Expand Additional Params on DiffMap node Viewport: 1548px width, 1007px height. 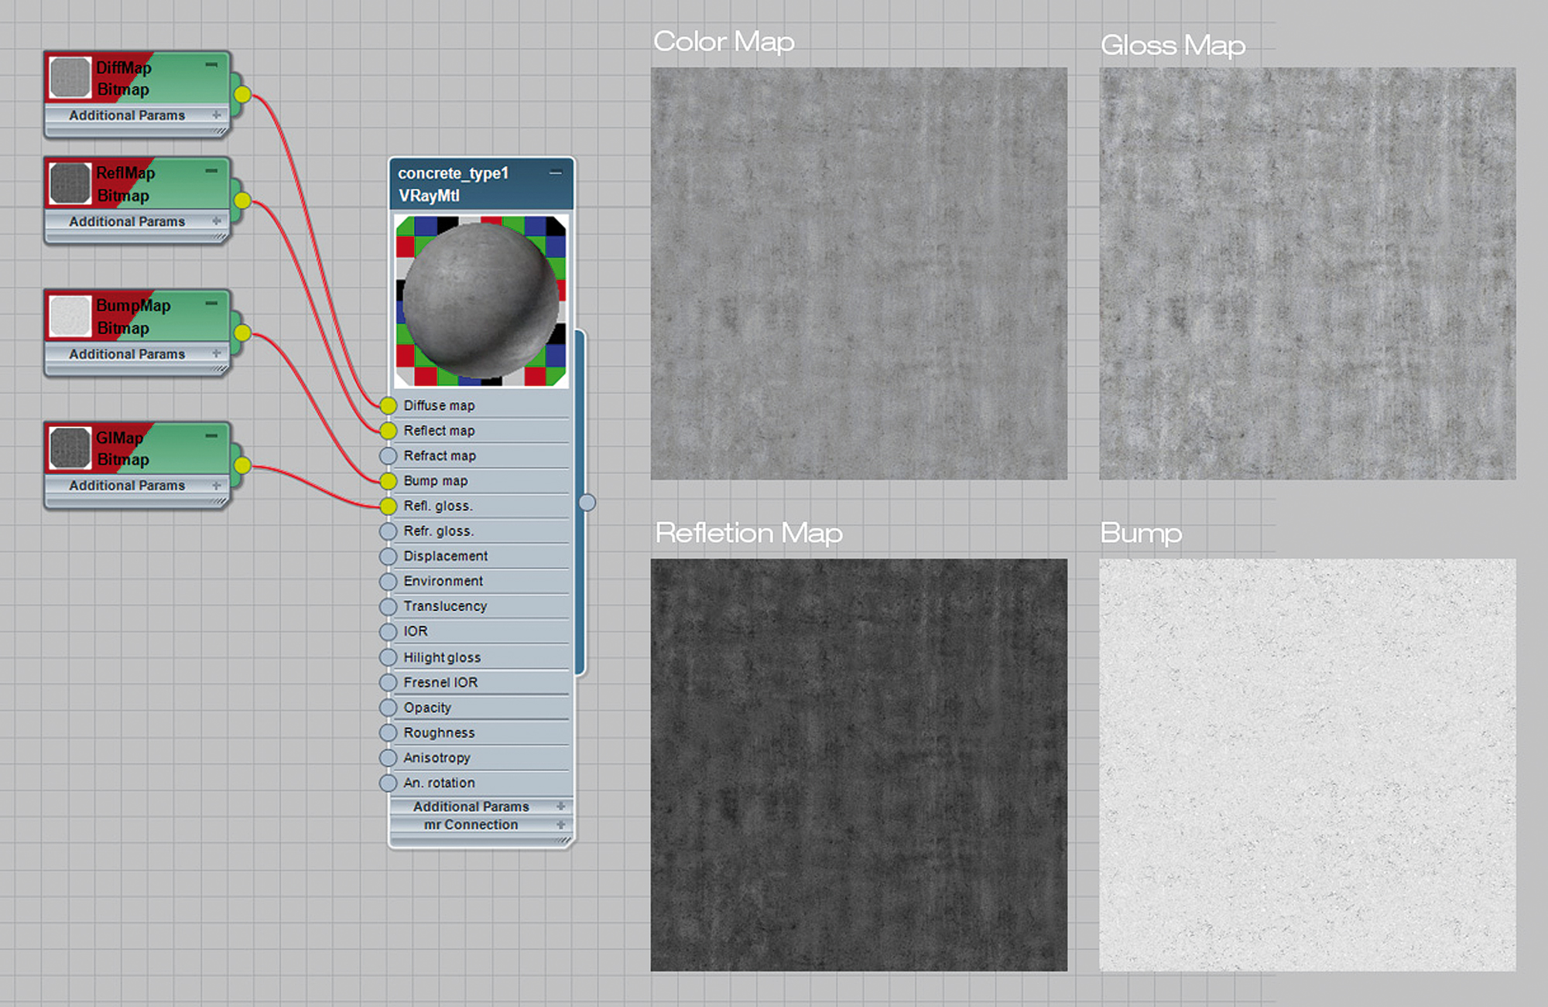pyautogui.click(x=217, y=115)
